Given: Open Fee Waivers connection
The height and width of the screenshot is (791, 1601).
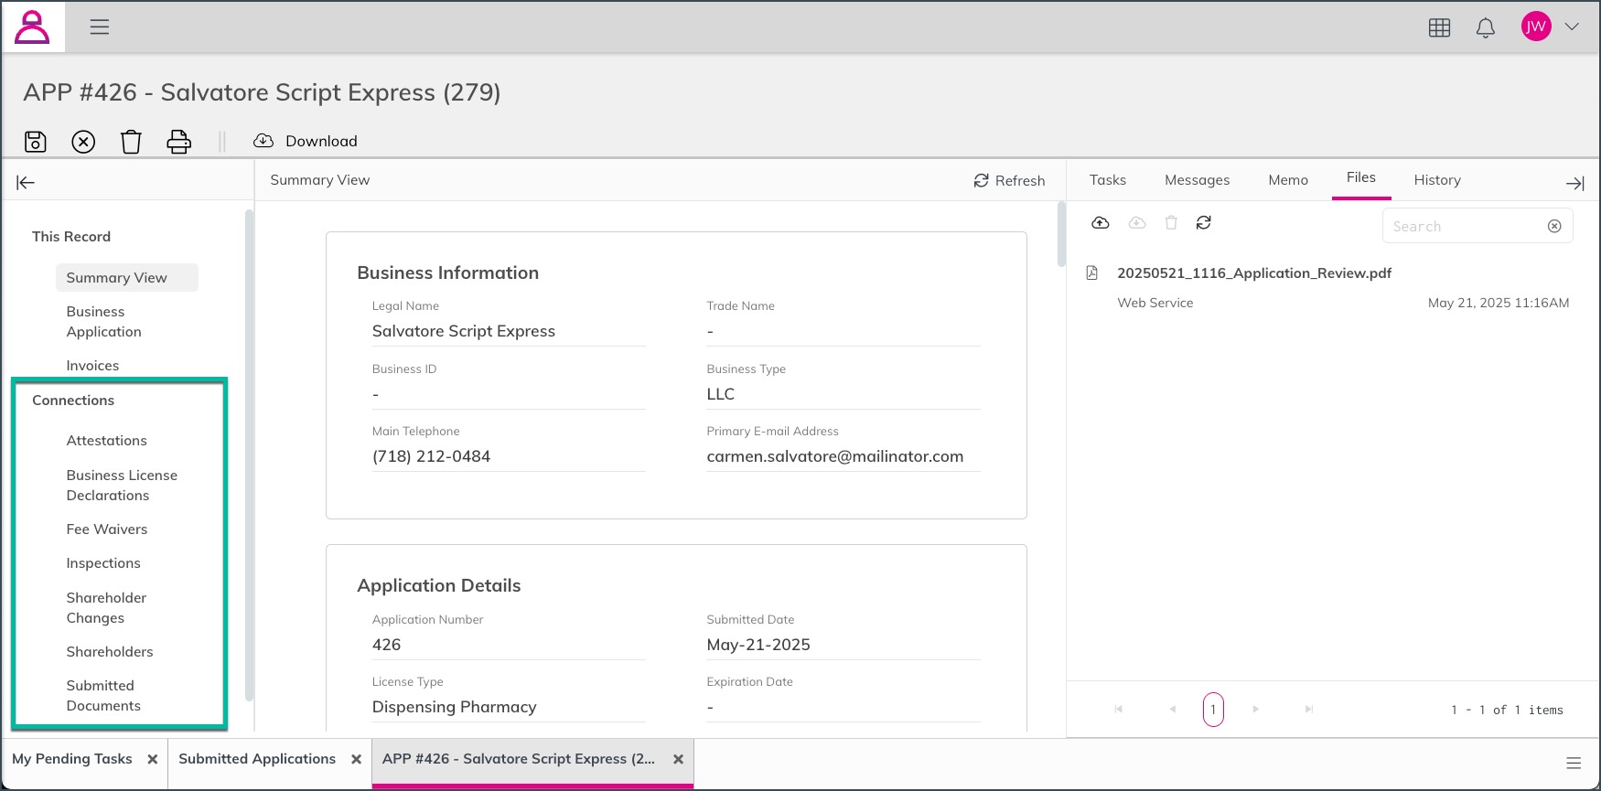Looking at the screenshot, I should click(x=106, y=529).
